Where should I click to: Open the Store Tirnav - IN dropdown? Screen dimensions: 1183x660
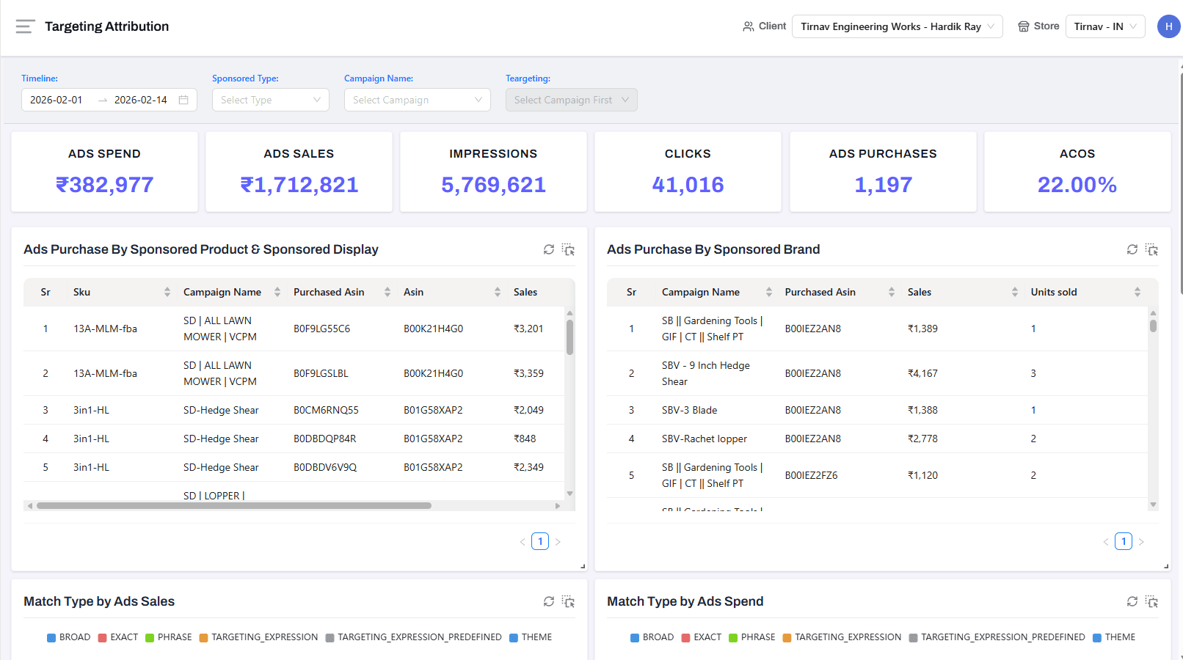(1104, 26)
